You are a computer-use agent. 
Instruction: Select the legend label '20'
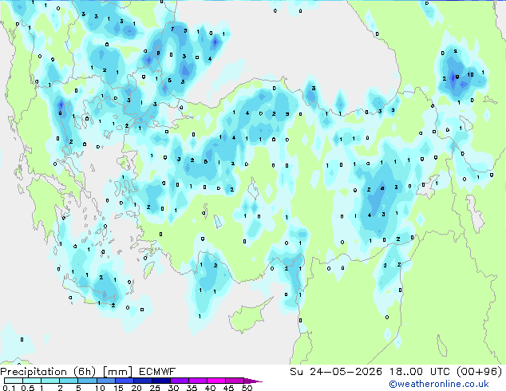(136, 388)
